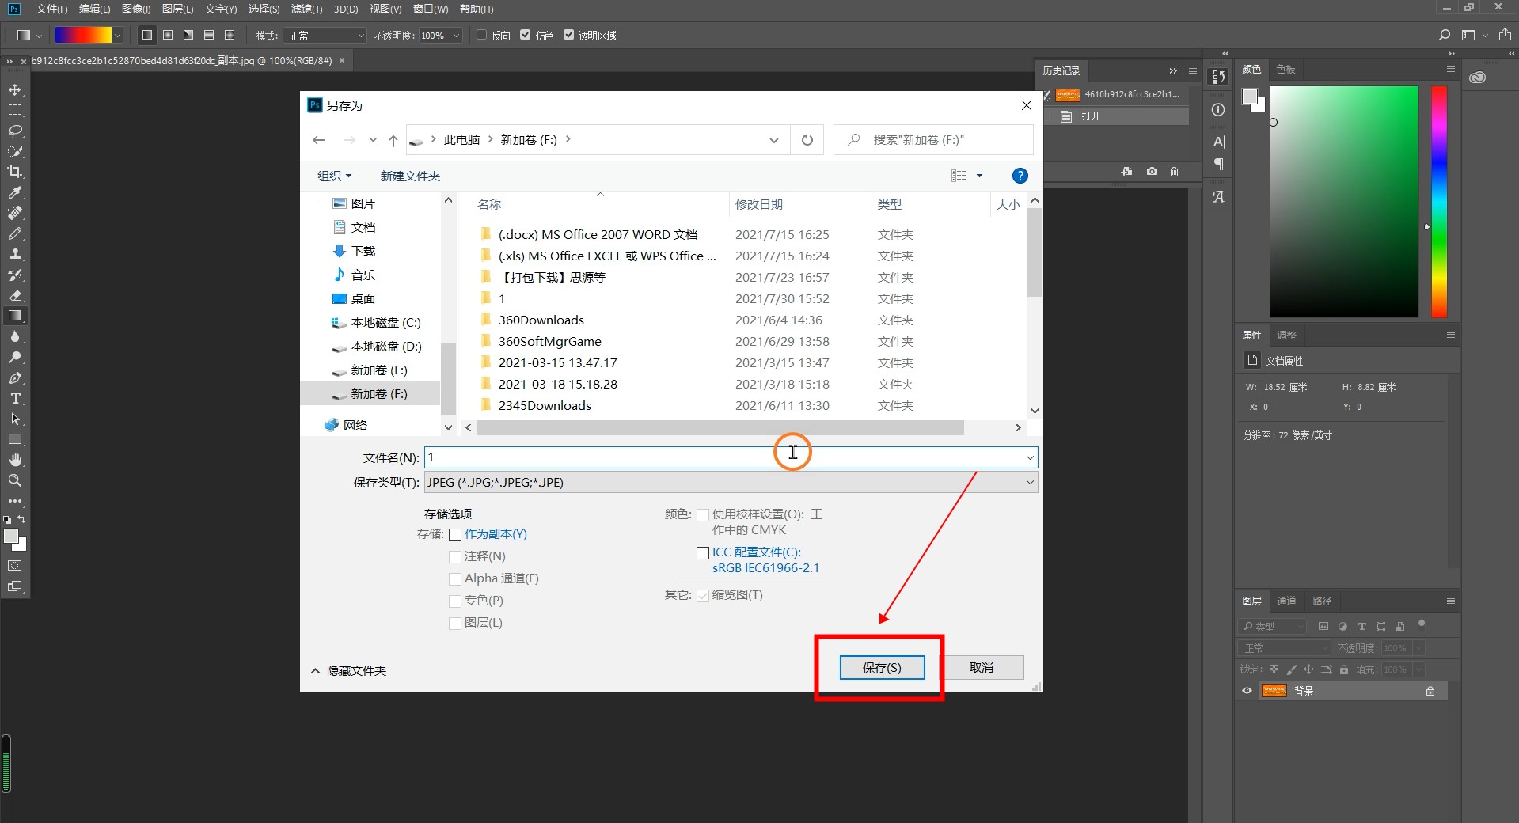Select the Move tool in toolbar
1519x823 pixels.
coord(15,90)
